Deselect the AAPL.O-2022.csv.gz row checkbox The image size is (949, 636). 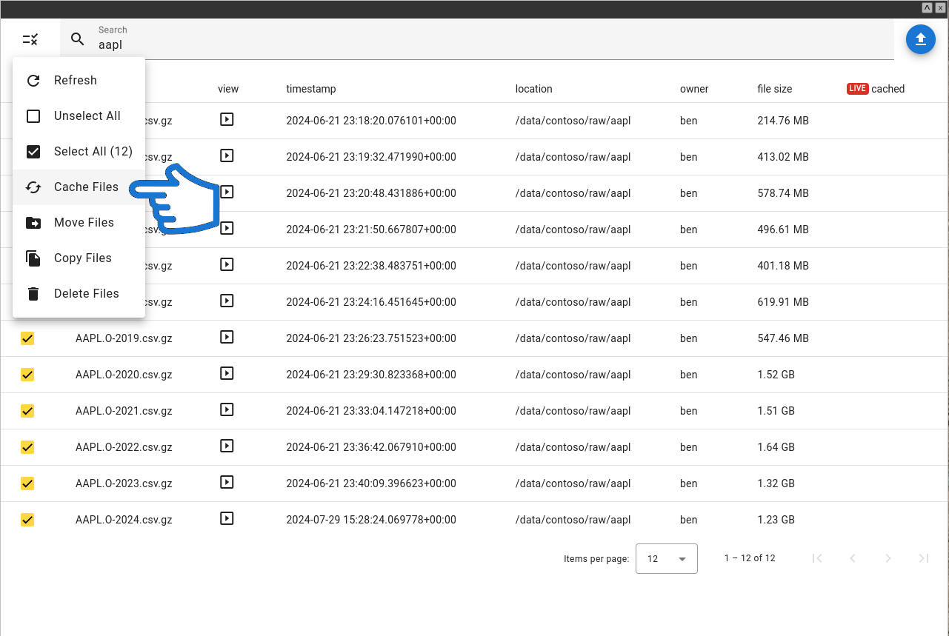(27, 447)
